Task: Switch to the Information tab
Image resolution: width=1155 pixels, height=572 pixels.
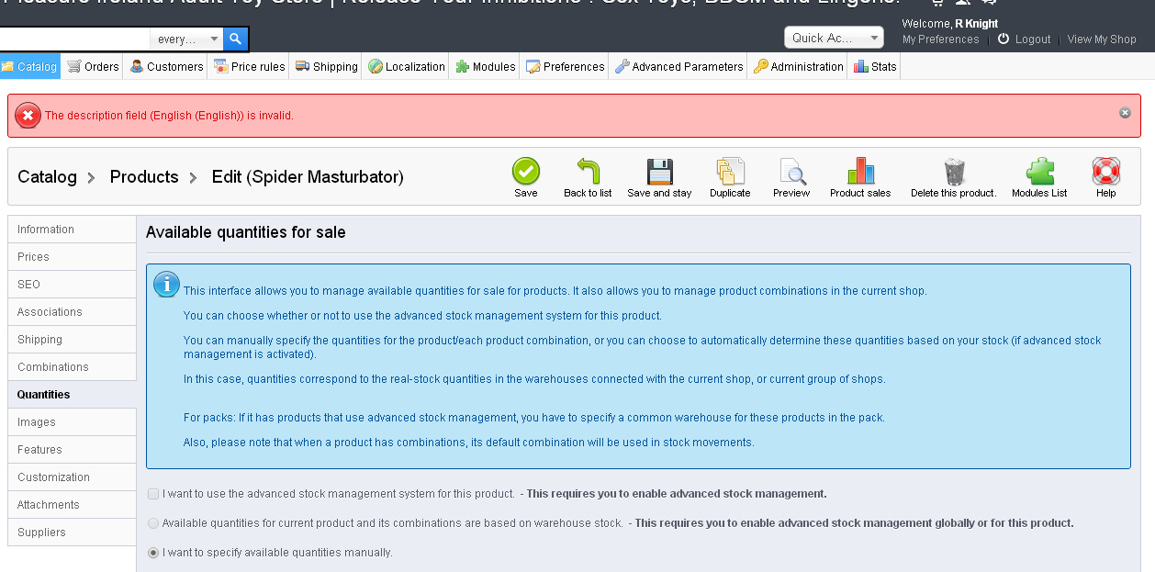Action: click(72, 230)
